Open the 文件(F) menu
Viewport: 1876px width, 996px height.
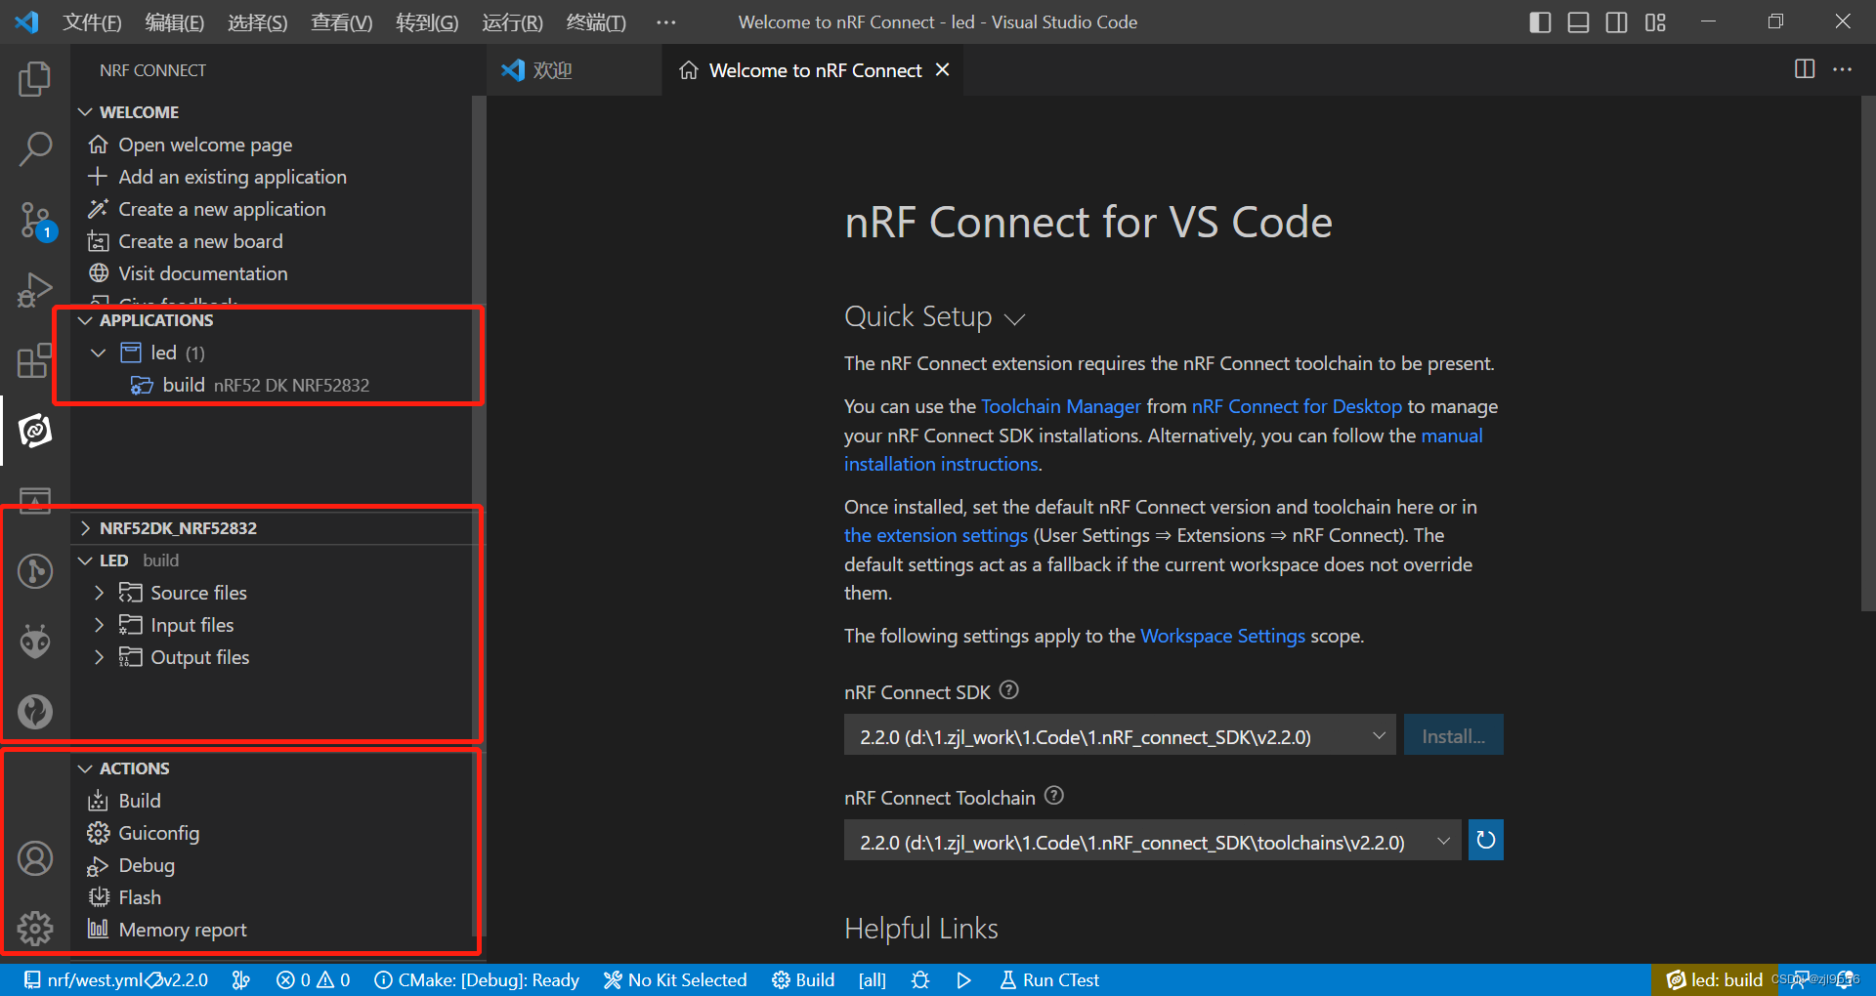92,21
